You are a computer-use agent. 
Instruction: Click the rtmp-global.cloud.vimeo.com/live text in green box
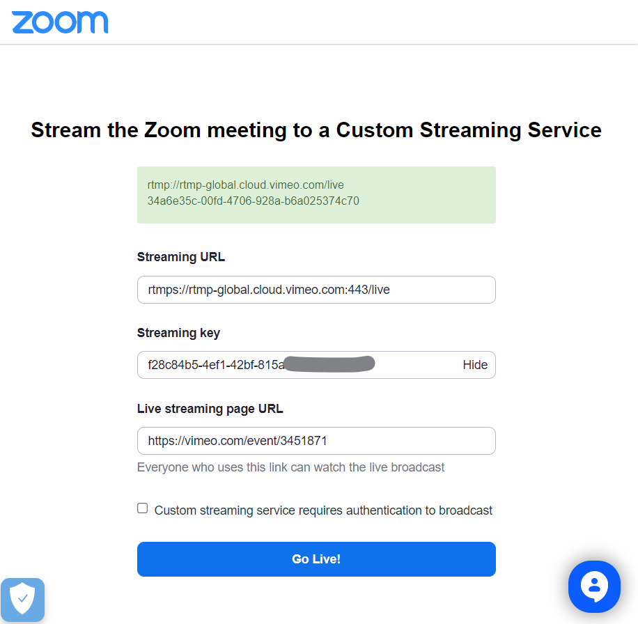coord(246,185)
